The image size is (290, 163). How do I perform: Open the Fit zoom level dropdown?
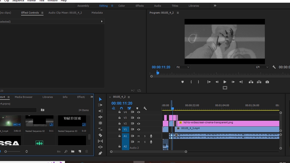[183, 67]
